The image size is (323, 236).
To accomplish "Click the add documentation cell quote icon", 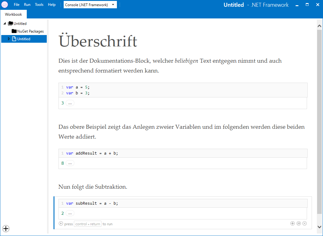I will [298, 223].
